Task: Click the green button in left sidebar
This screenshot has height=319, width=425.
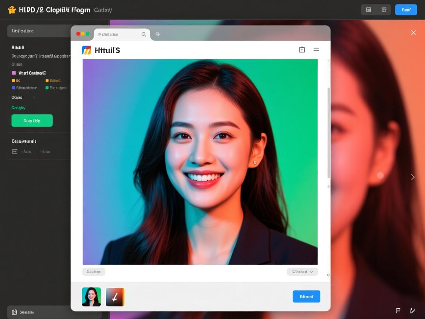Action: (x=32, y=121)
